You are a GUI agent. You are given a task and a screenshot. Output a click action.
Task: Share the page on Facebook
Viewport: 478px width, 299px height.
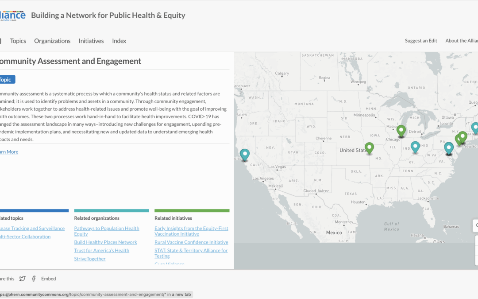(34, 278)
